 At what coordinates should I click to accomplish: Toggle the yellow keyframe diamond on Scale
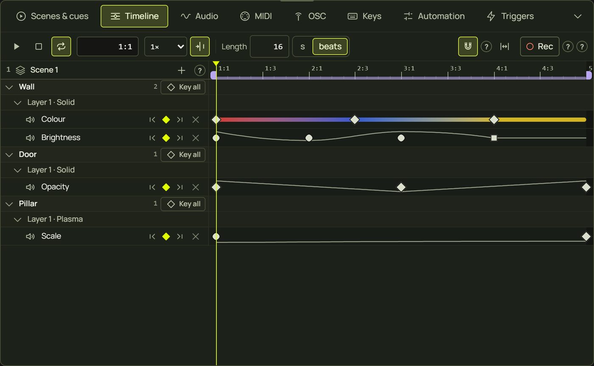(166, 236)
